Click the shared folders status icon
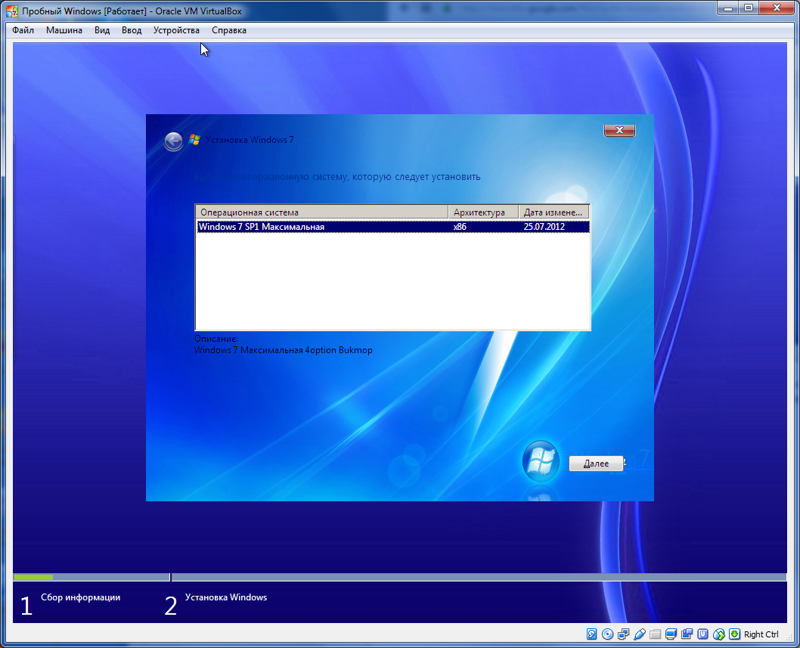This screenshot has height=648, width=800. (656, 634)
